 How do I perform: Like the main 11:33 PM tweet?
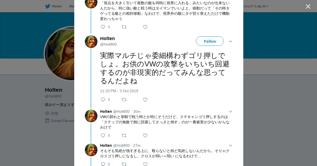[x=145, y=100]
